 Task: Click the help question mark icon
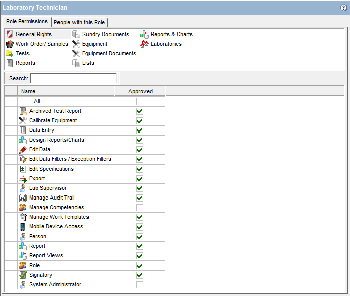click(343, 8)
